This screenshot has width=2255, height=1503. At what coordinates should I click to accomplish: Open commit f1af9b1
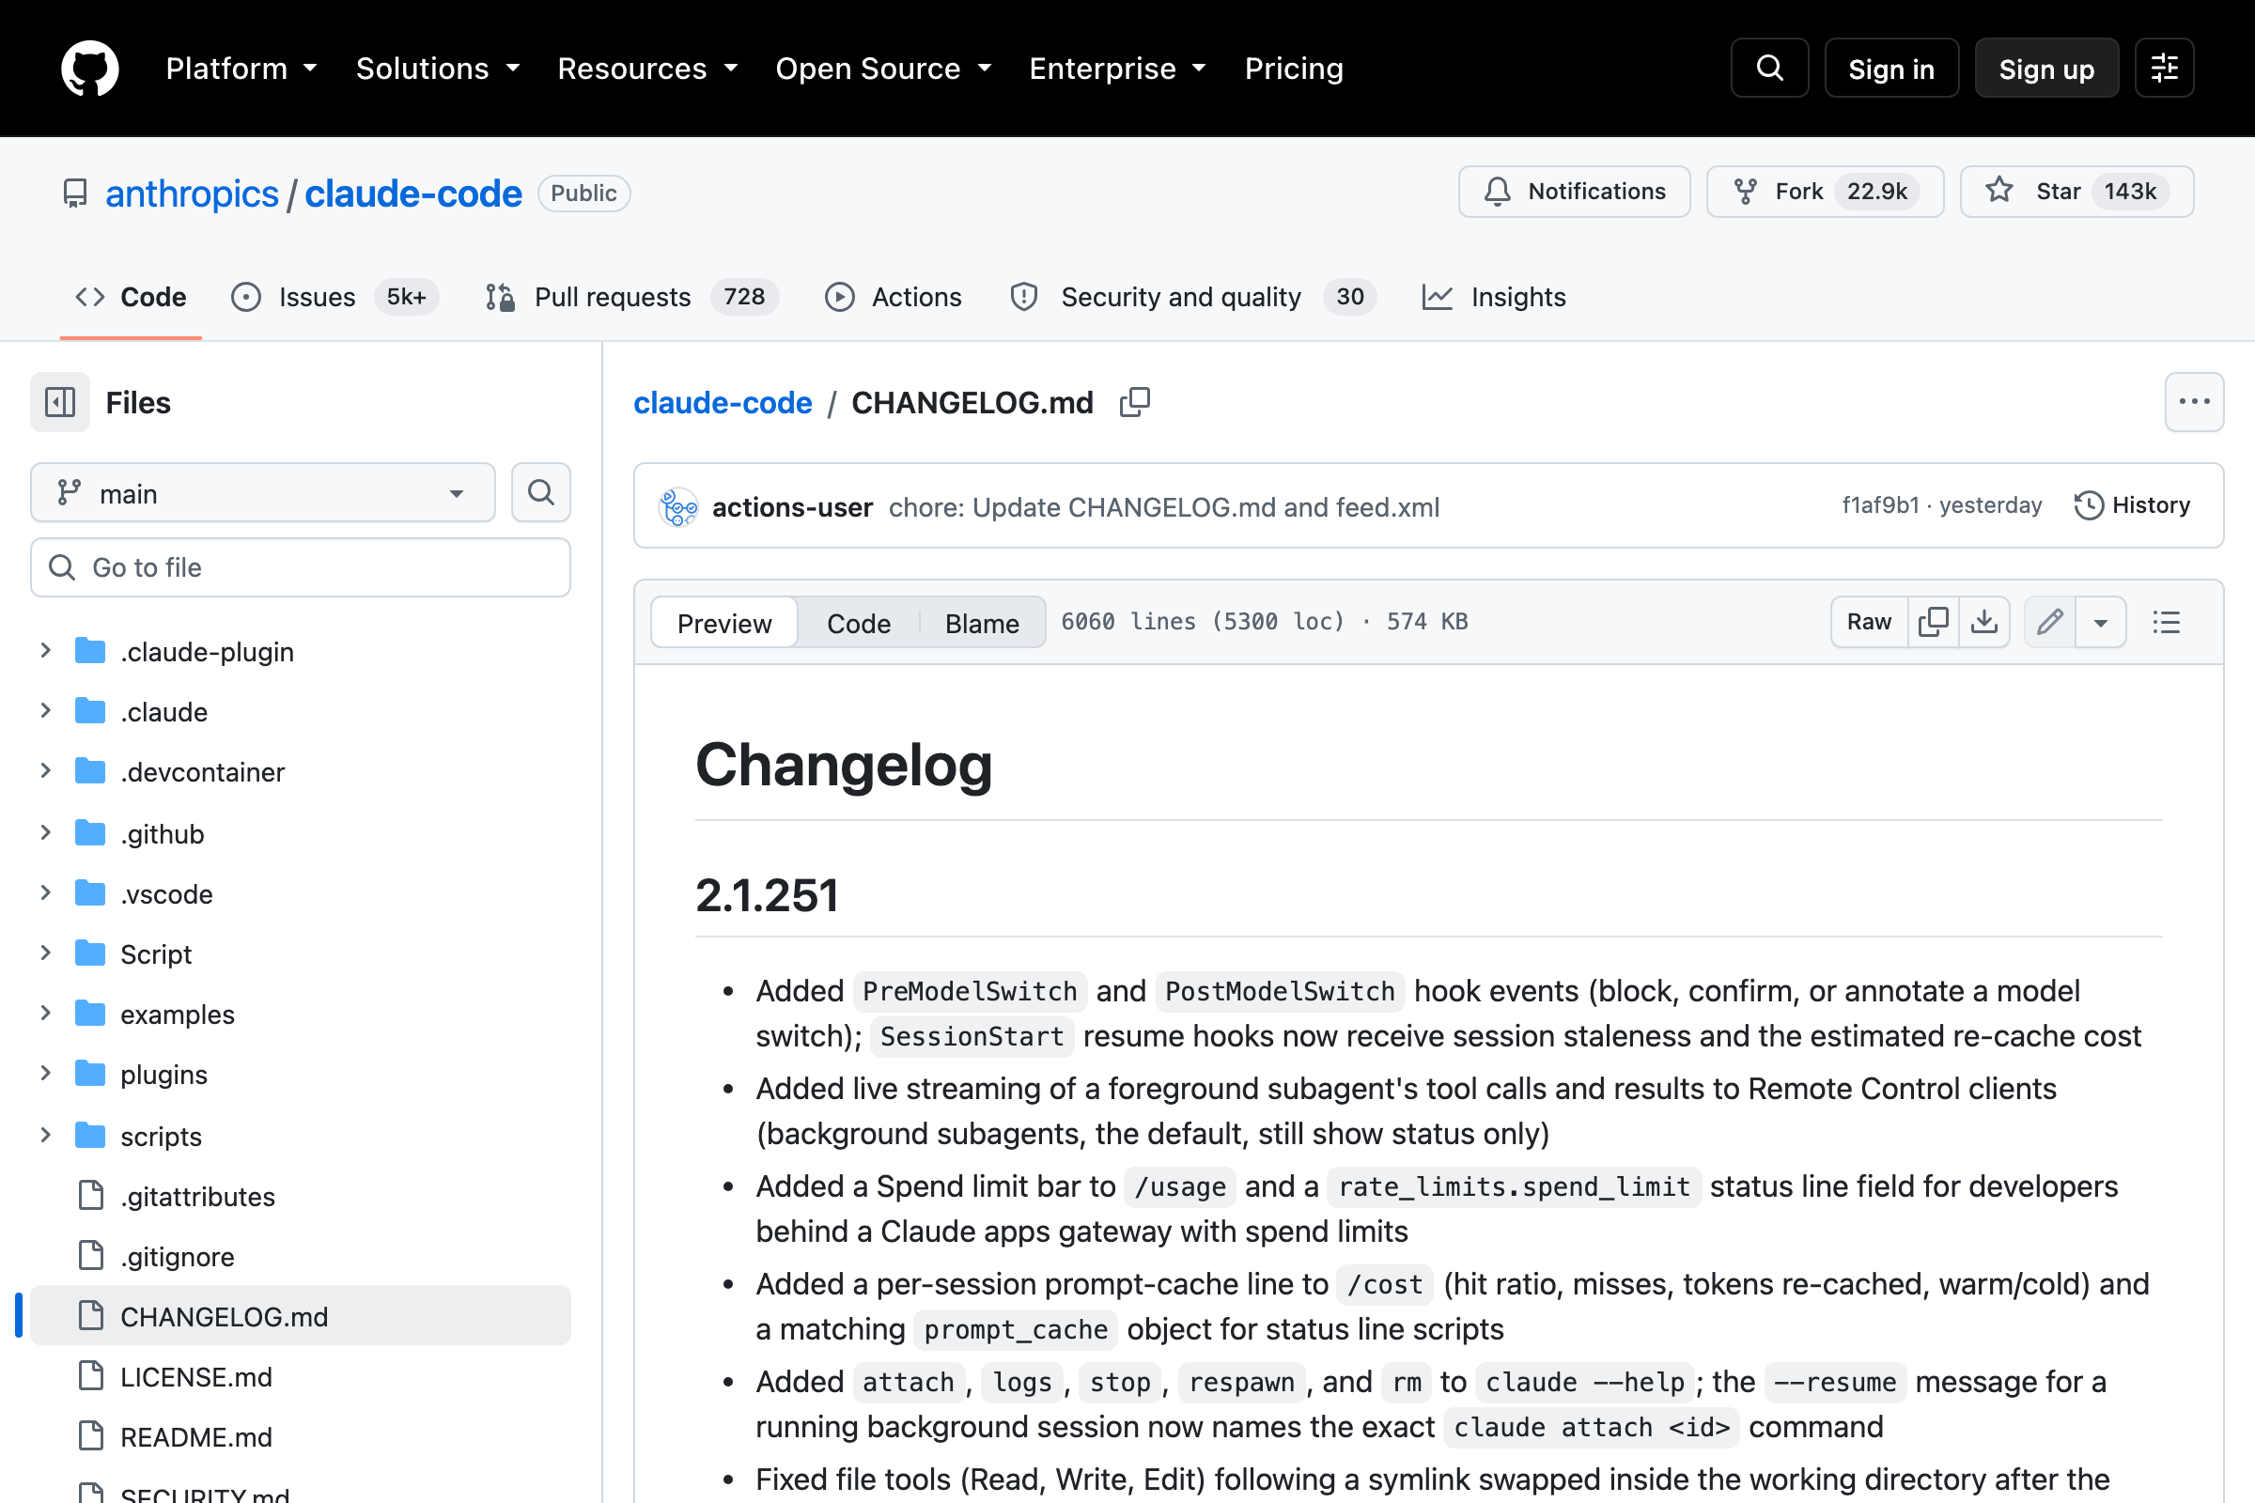pyautogui.click(x=1880, y=505)
